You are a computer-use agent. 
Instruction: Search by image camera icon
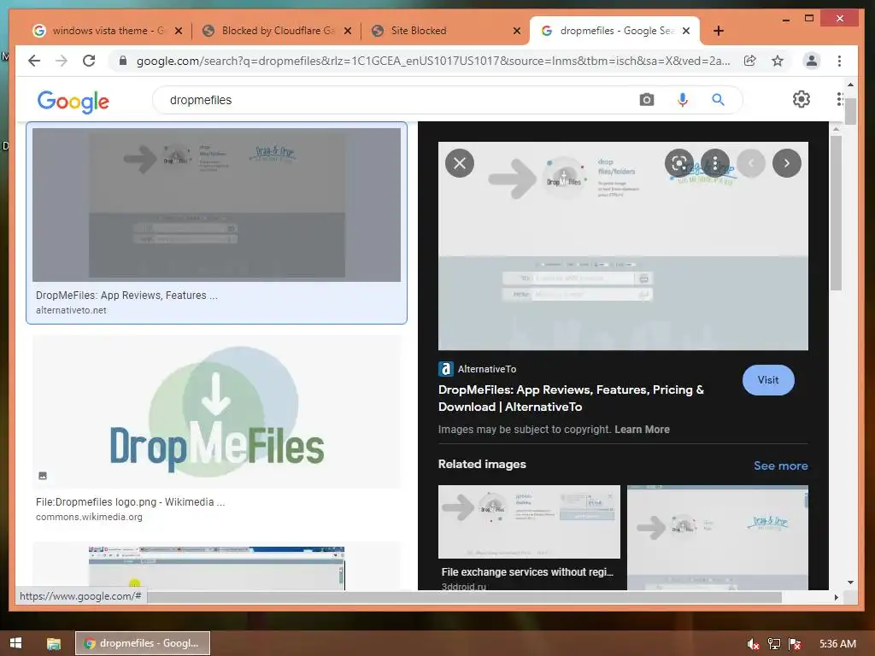[647, 100]
